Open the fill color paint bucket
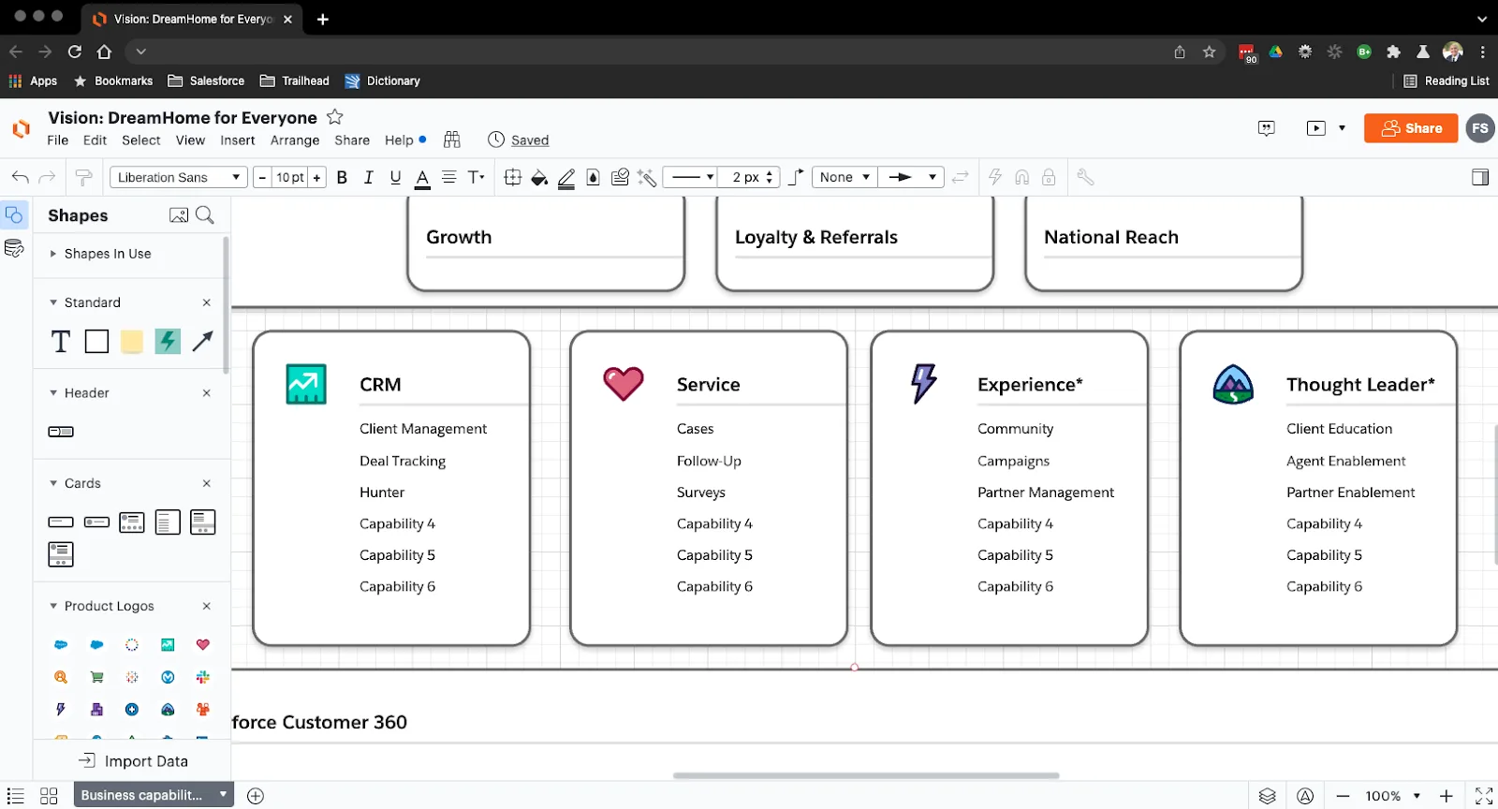Screen dimensions: 1498x809 coord(539,178)
